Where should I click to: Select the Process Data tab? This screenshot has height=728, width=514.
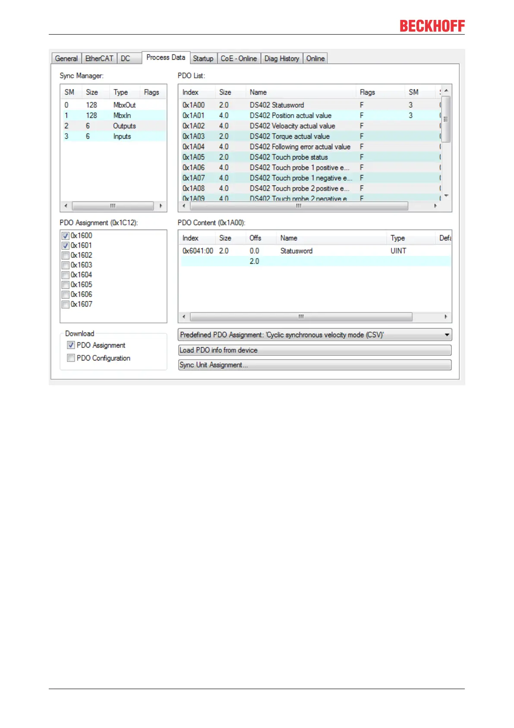pos(166,57)
